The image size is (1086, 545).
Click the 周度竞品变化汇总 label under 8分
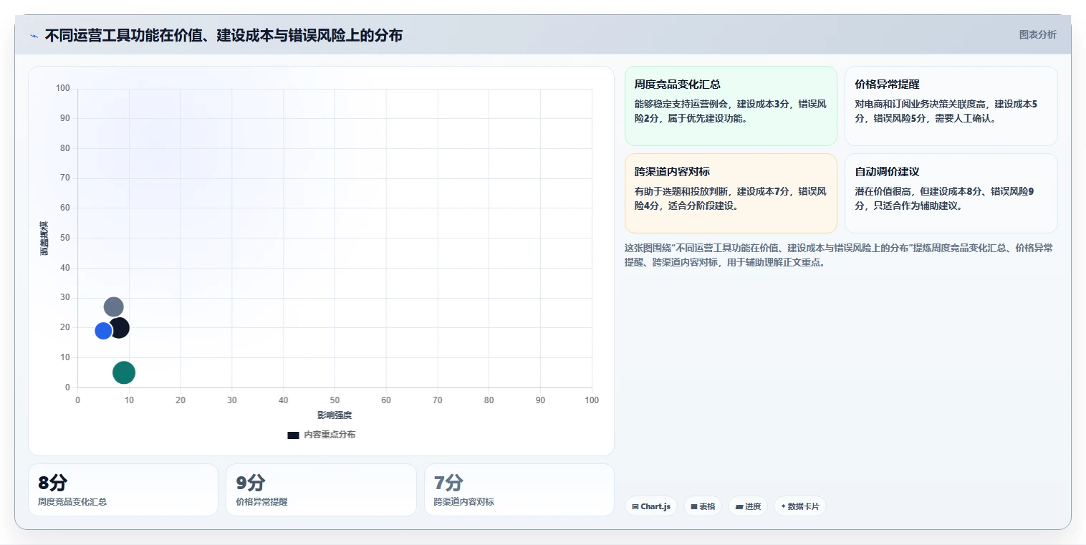tap(72, 502)
